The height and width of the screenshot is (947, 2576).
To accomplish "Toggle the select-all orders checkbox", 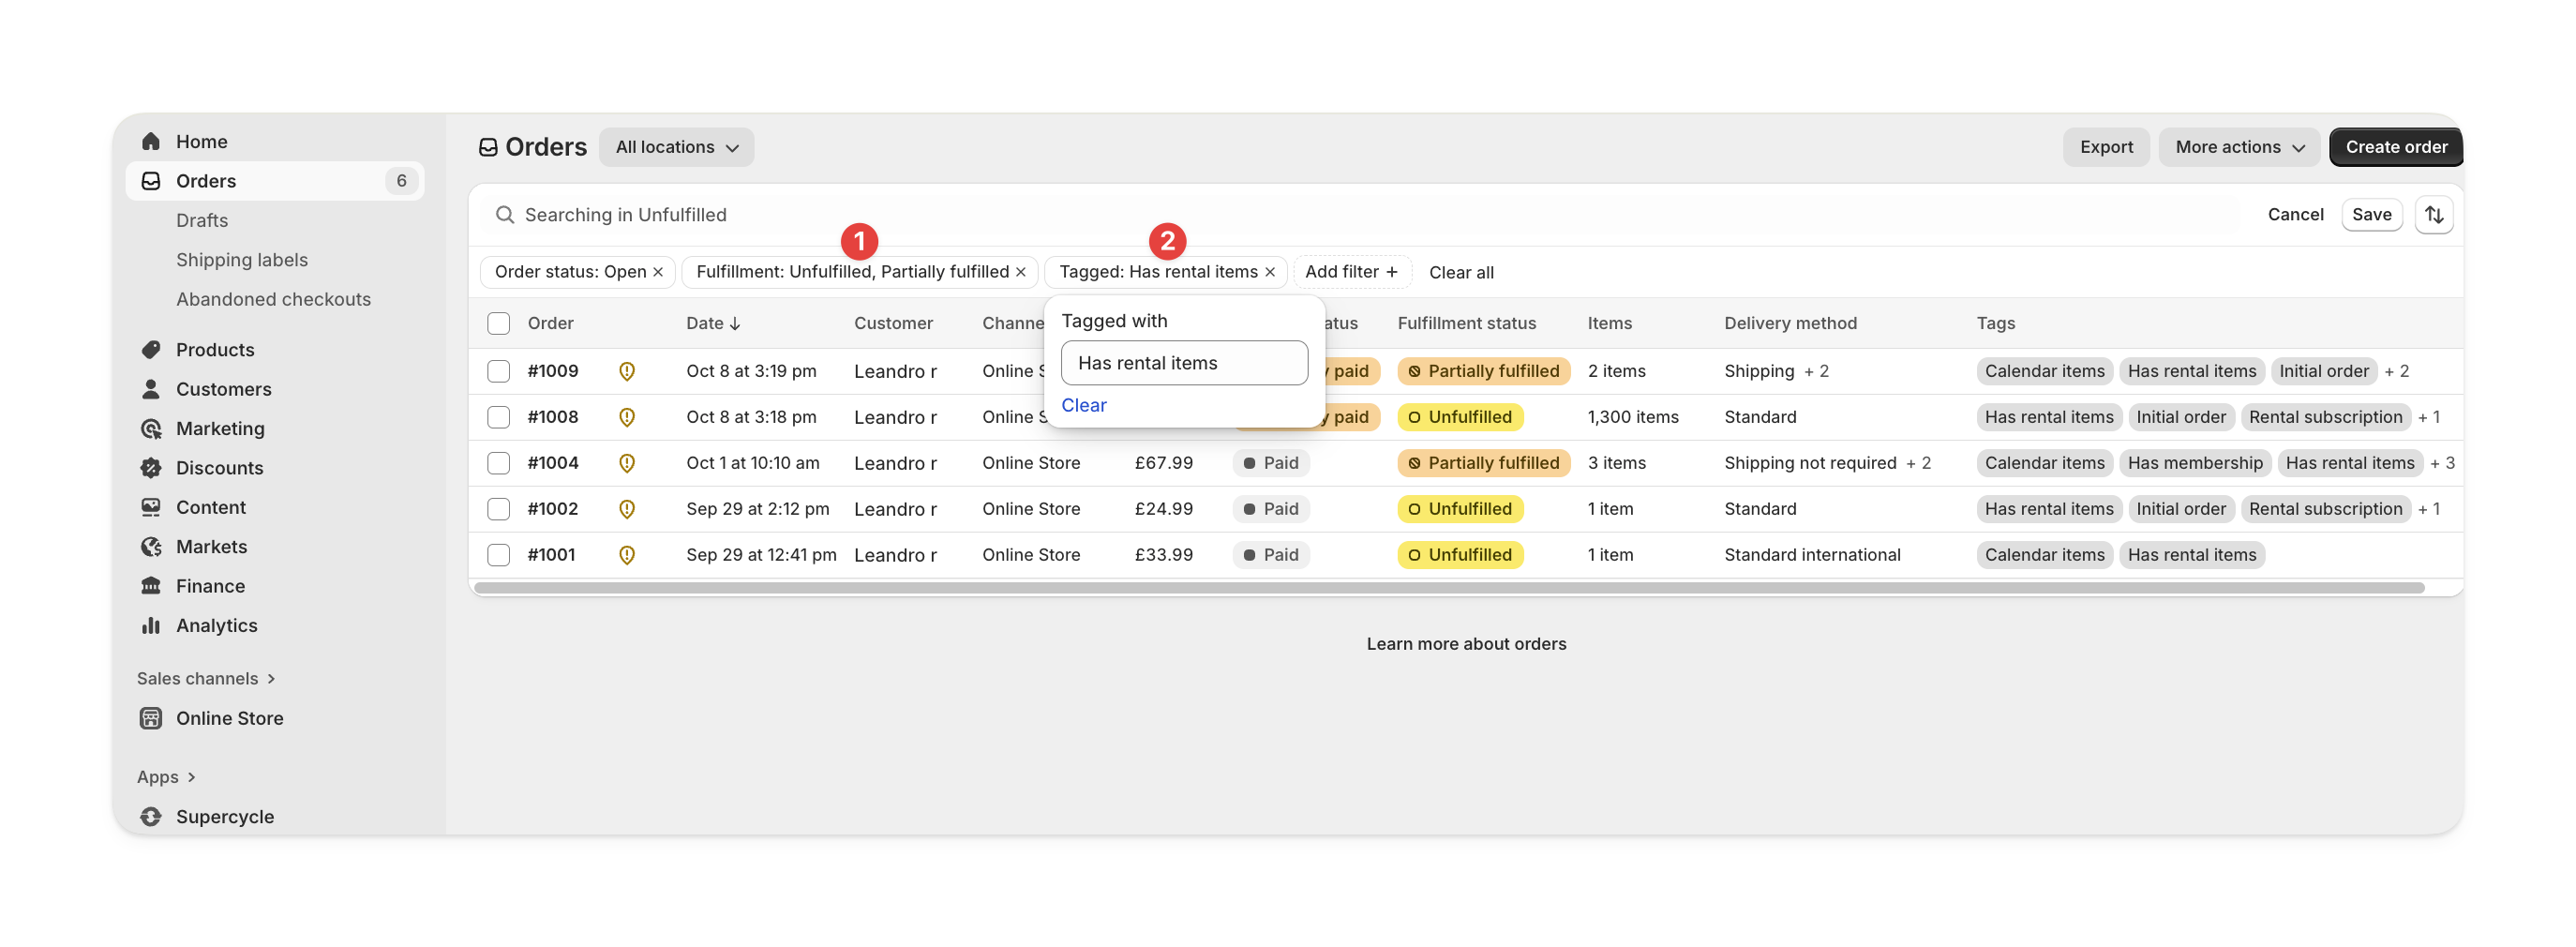I will click(x=498, y=323).
